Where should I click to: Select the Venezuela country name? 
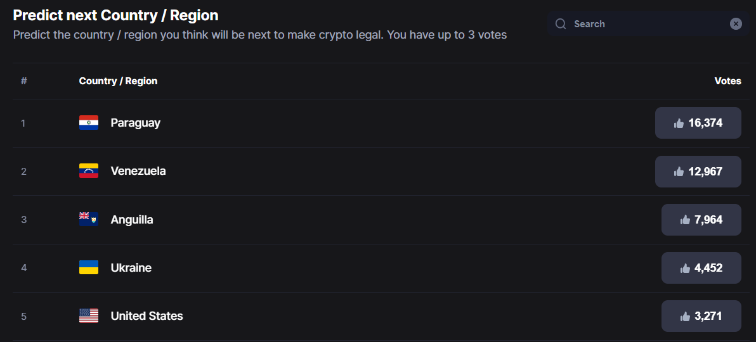(x=138, y=171)
